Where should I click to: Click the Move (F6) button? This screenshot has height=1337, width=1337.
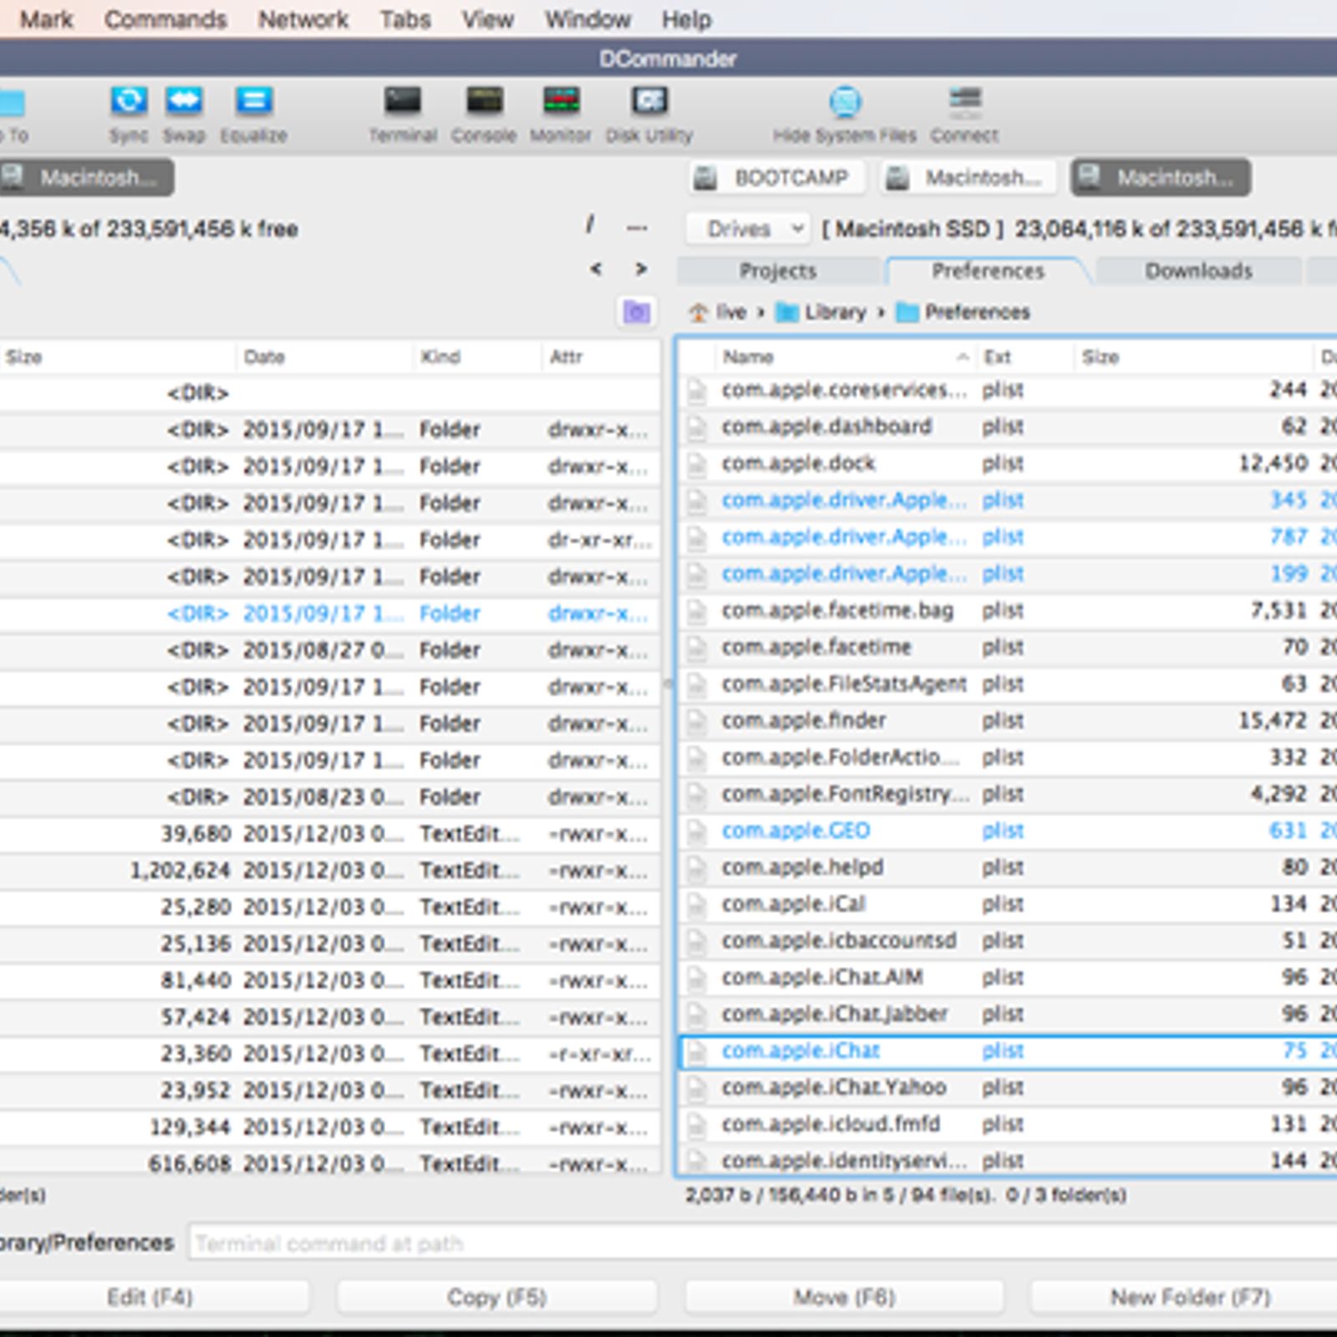click(x=844, y=1297)
